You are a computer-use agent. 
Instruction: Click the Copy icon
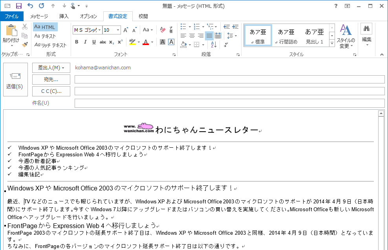(25, 36)
